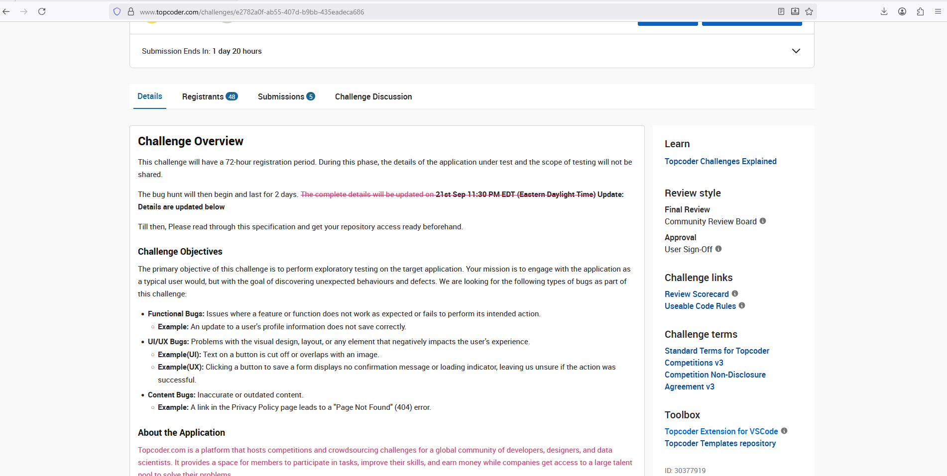Open the browser downloads icon
The height and width of the screenshot is (476, 947).
point(884,11)
